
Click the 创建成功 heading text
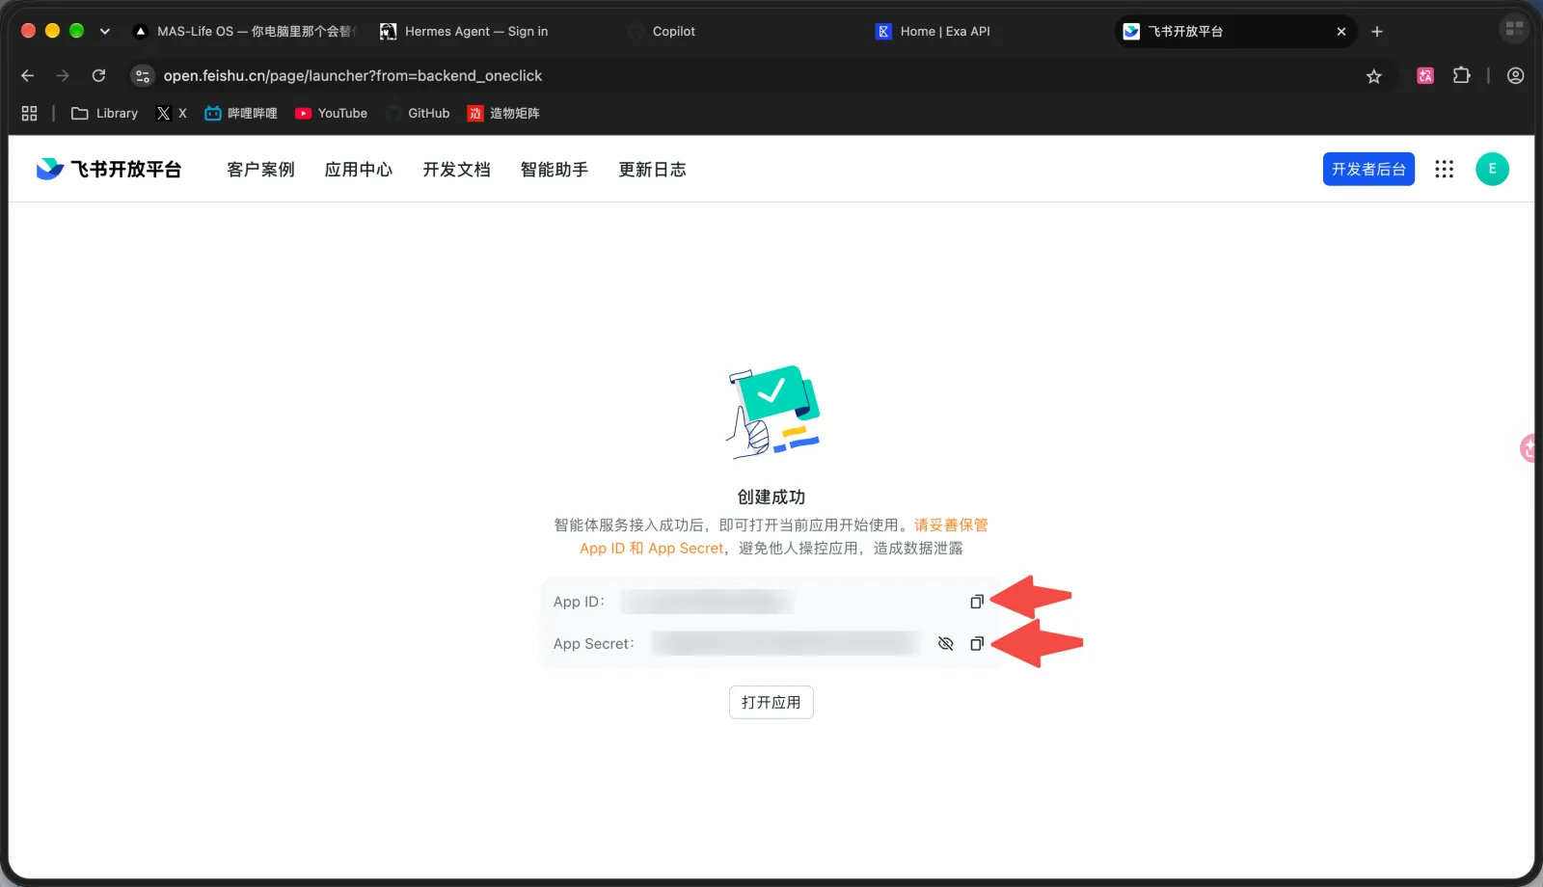[x=771, y=497]
